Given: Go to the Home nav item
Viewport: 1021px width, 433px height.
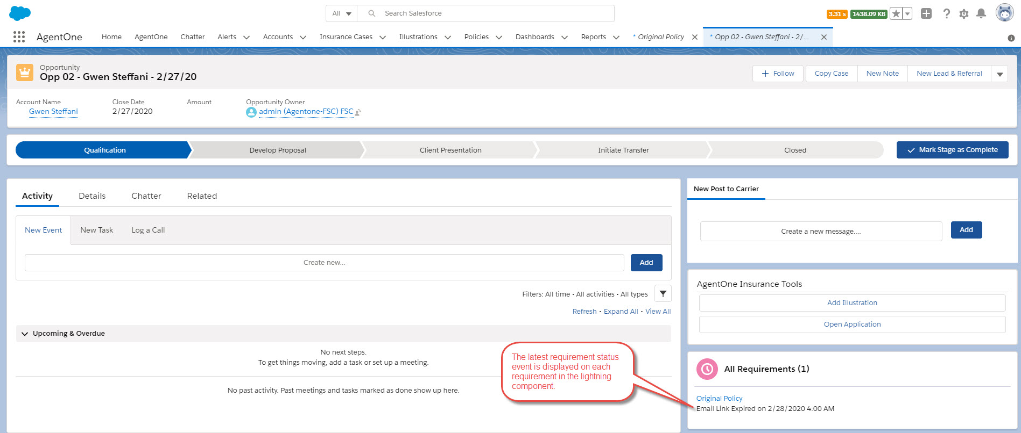Looking at the screenshot, I should (x=111, y=37).
